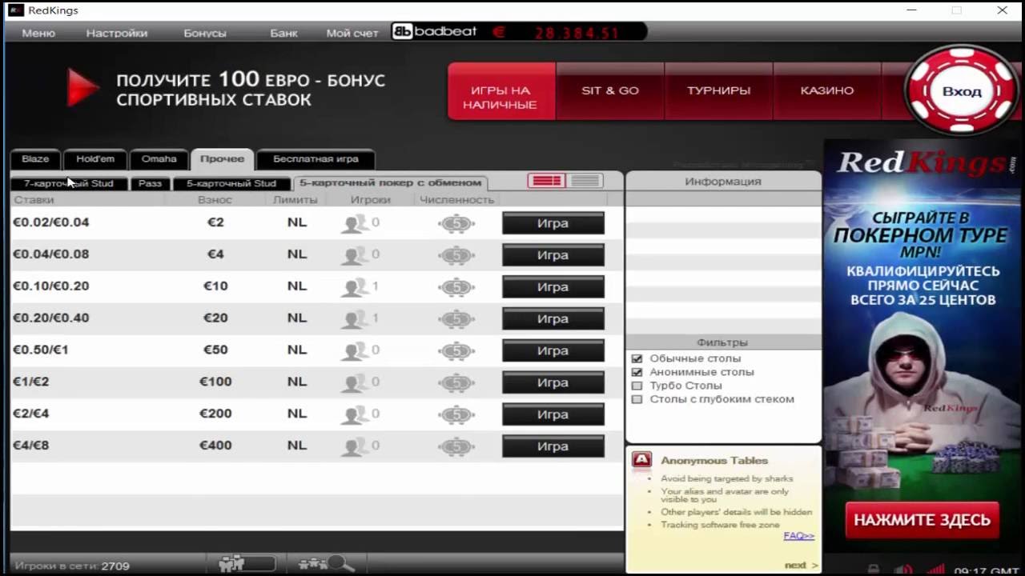1025x576 pixels.
Task: Select the 7-карточный Stud sub-tab
Action: (x=68, y=184)
